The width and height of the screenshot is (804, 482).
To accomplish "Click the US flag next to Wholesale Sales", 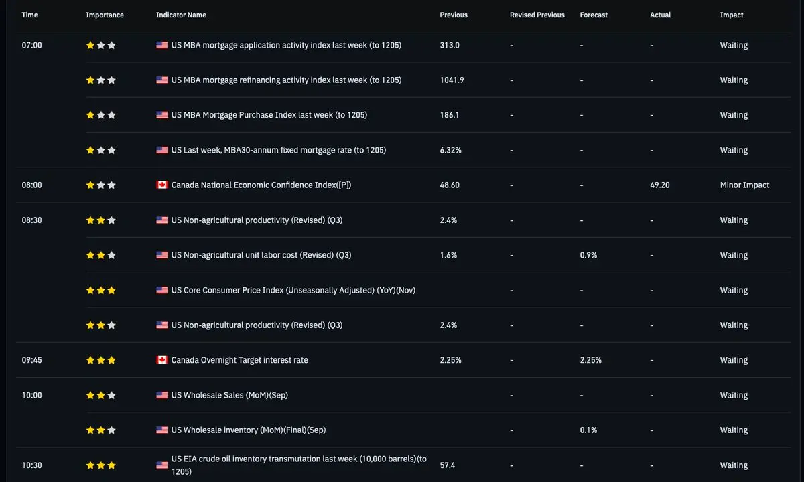I will tap(162, 395).
